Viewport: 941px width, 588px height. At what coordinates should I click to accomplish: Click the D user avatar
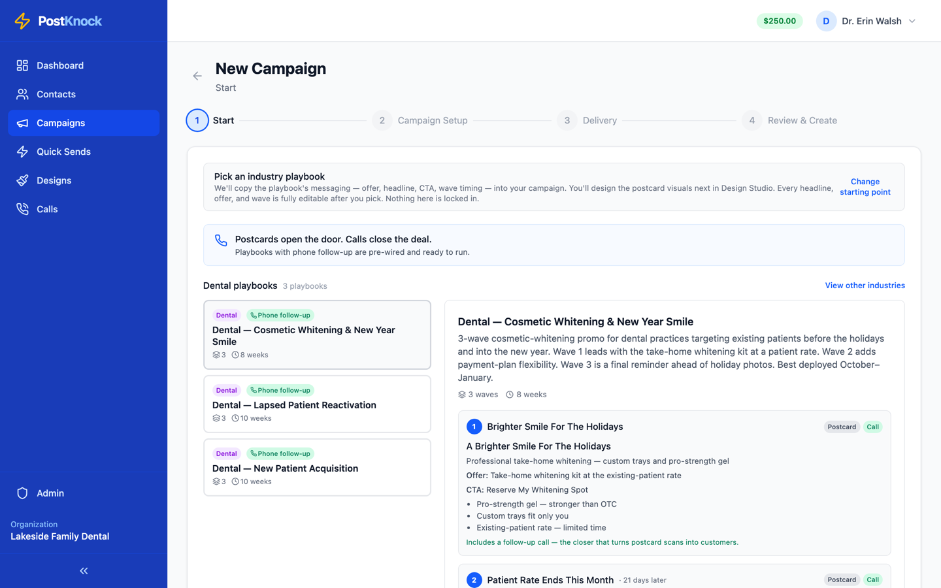(826, 21)
